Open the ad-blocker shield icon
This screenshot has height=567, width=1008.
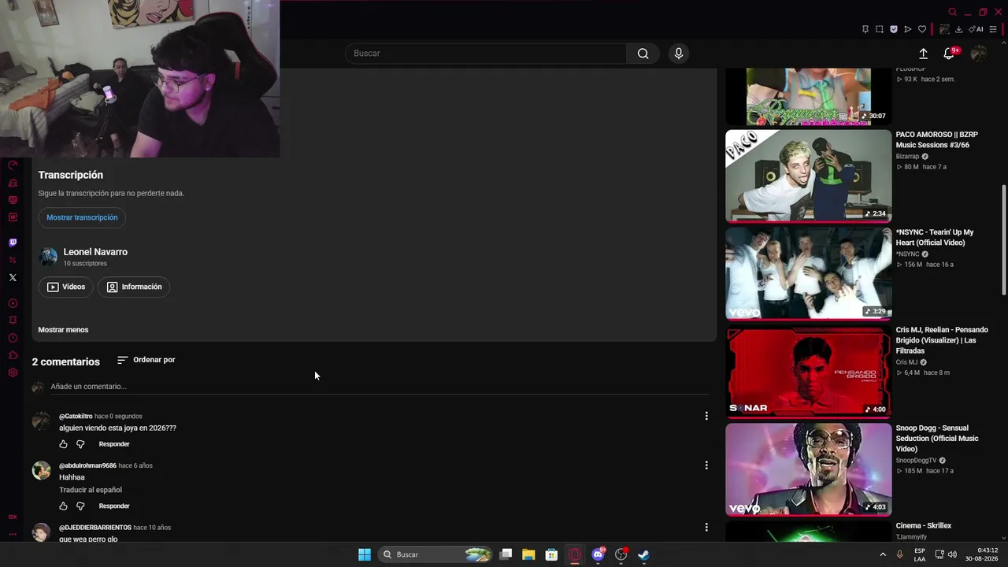coord(893,29)
